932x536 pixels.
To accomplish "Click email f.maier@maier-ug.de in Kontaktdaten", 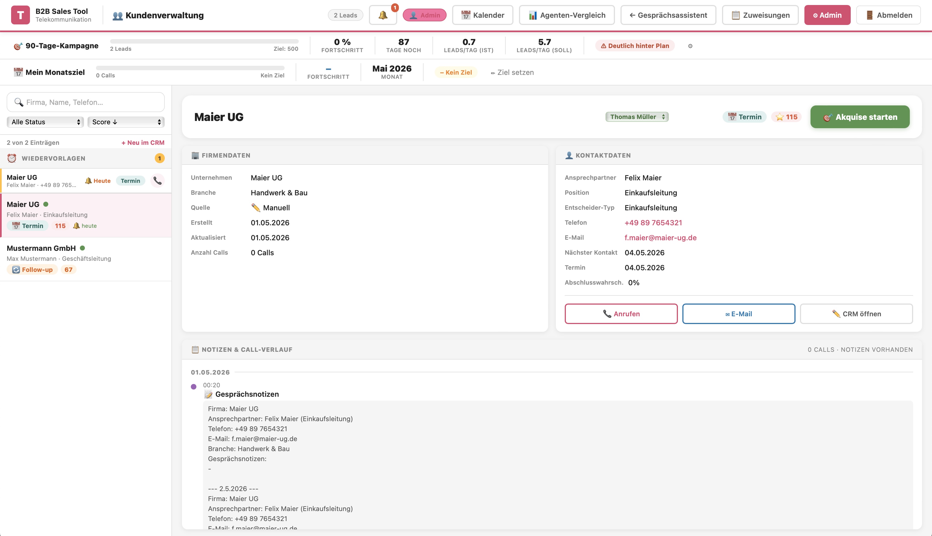I will coord(660,238).
